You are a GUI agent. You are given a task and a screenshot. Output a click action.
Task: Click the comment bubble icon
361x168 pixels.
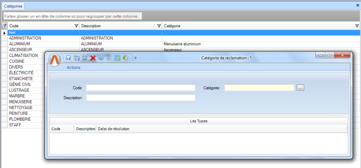[101, 58]
